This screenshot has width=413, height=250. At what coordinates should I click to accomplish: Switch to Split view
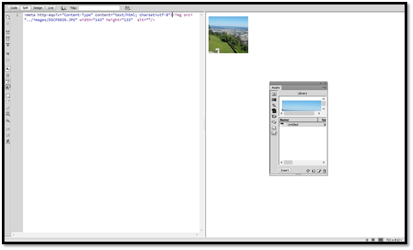coord(25,8)
